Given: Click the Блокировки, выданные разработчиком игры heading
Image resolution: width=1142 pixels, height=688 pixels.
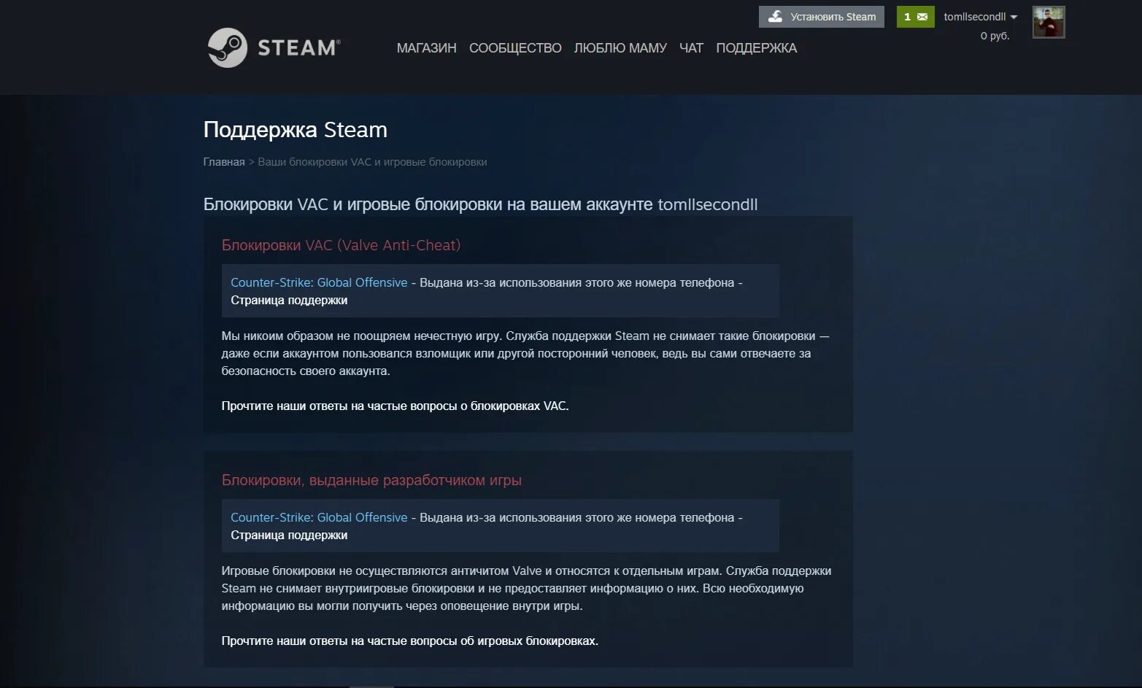Looking at the screenshot, I should 371,480.
